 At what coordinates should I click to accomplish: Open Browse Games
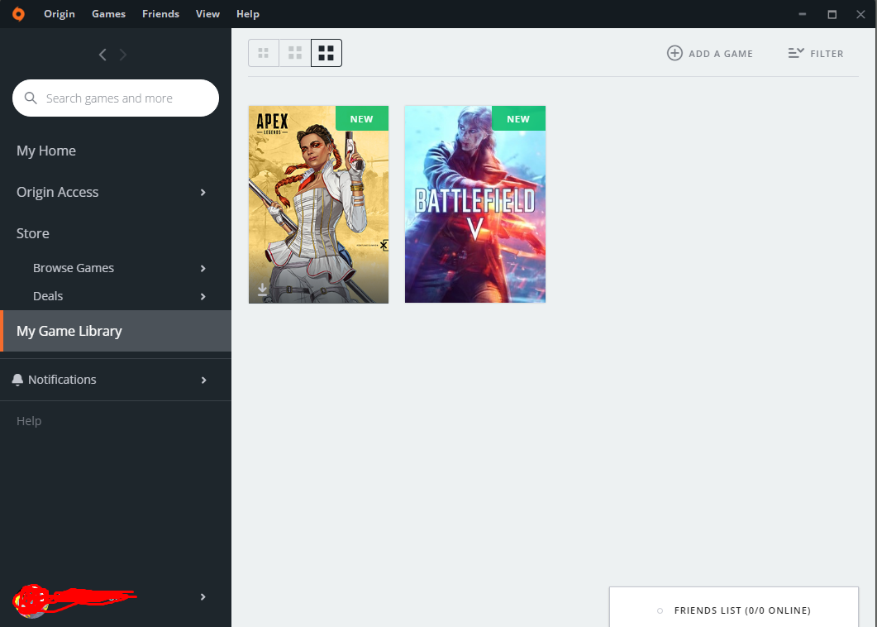74,268
